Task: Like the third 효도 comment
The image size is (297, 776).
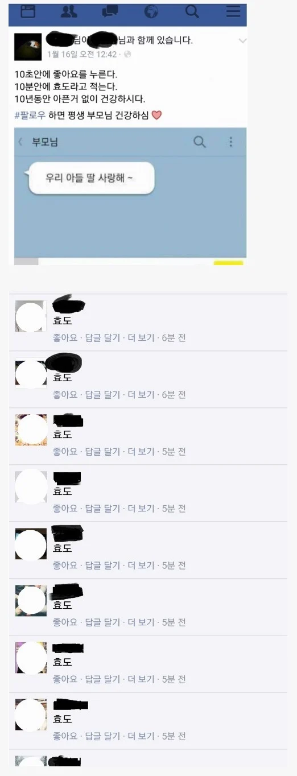Action: (65, 451)
